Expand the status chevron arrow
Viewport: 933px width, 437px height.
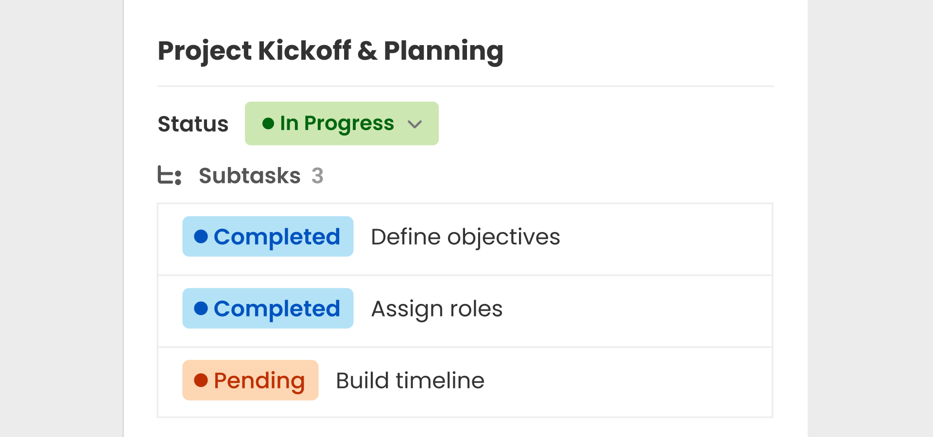tap(415, 124)
